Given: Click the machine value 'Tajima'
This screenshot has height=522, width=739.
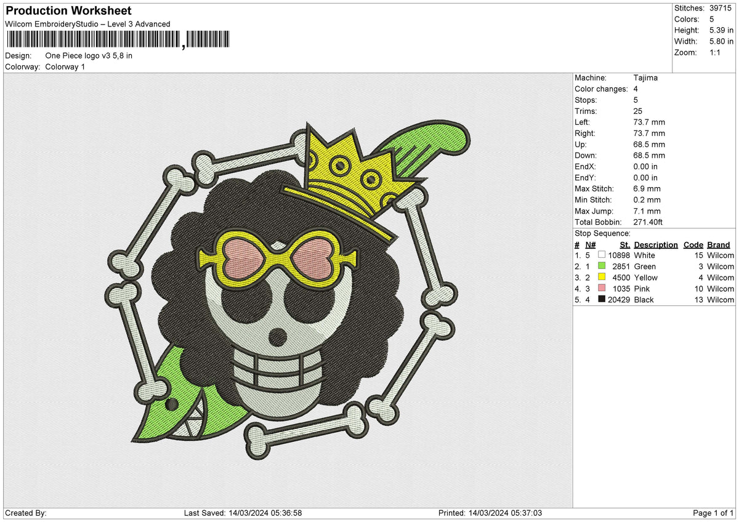Looking at the screenshot, I should 645,78.
